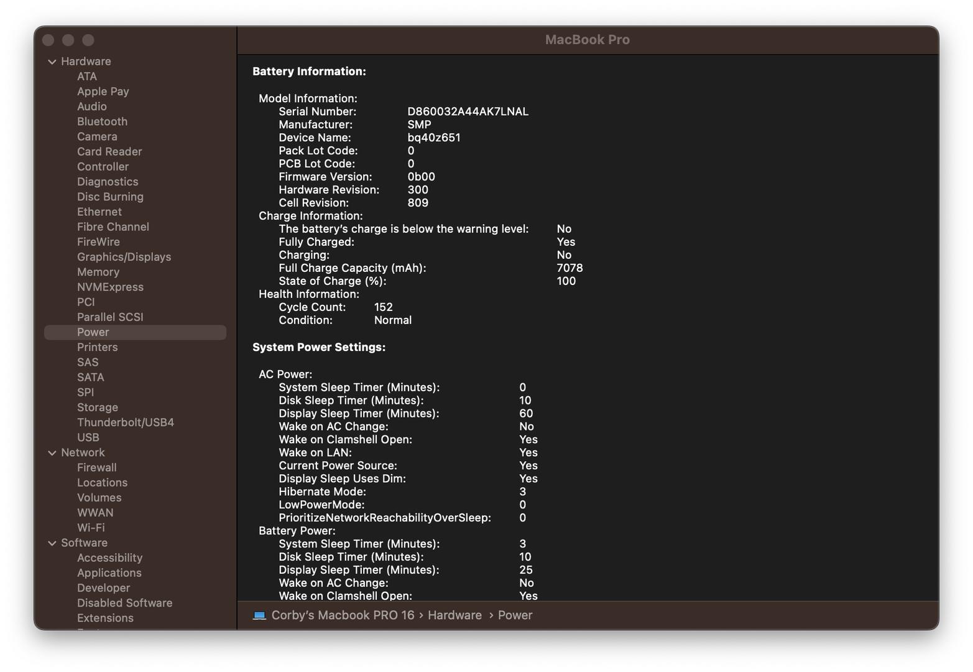
Task: Open the Audio hardware entry
Action: (x=92, y=106)
